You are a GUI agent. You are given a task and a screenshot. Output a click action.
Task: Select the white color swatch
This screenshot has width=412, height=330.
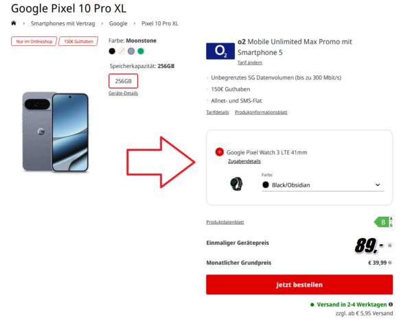coord(122,51)
